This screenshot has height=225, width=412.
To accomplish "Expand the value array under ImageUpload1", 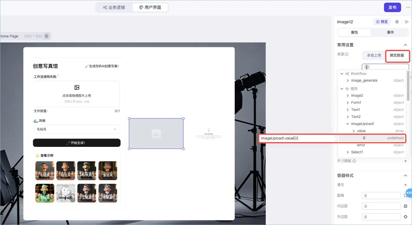I will 354,131.
